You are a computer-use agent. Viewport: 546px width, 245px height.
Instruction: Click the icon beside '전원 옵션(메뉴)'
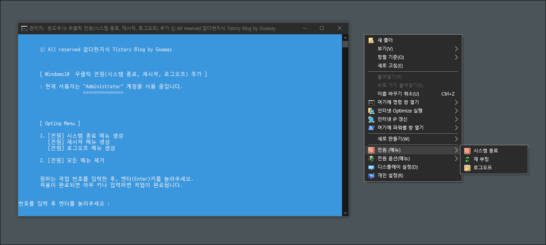pyautogui.click(x=371, y=159)
